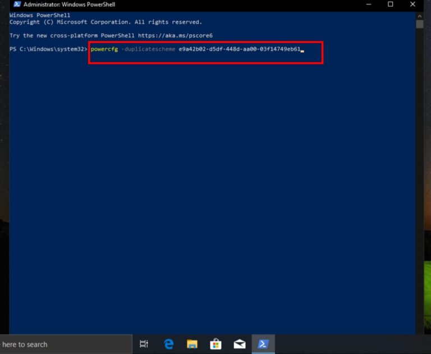Close the PowerShell window
The height and width of the screenshot is (354, 431).
pos(412,4)
